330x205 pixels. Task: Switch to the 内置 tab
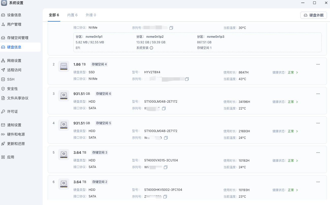click(x=72, y=15)
